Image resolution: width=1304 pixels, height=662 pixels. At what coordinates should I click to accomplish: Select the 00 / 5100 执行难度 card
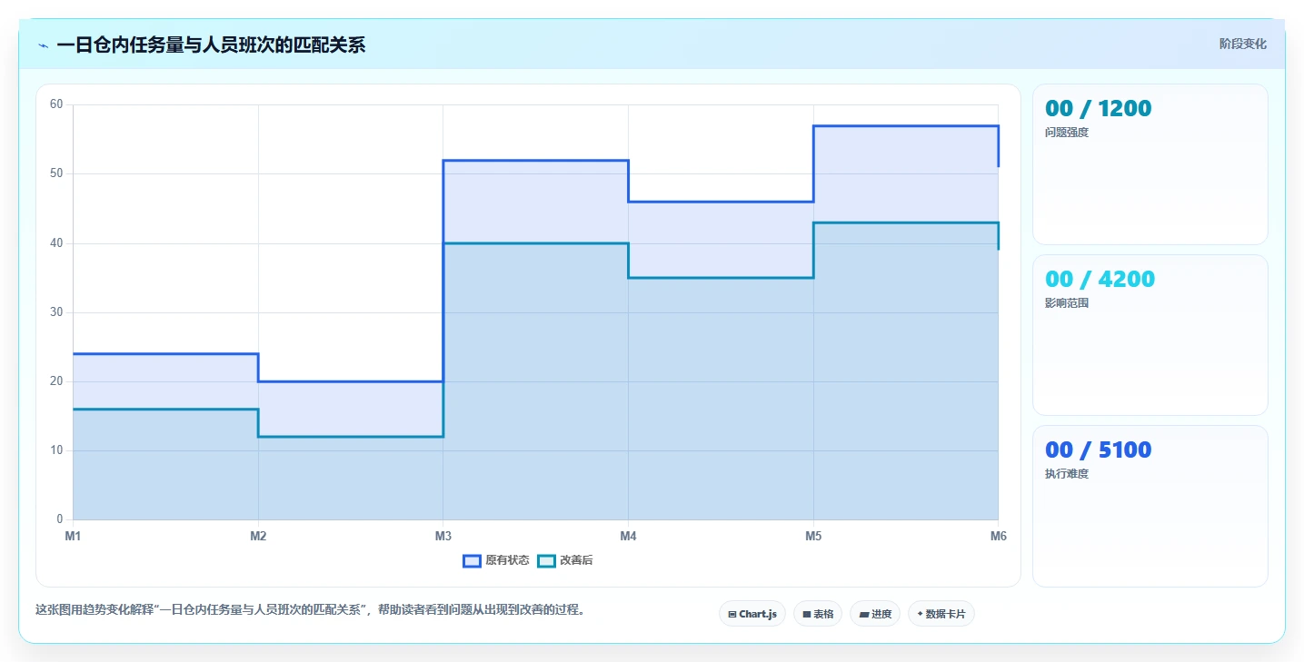(1150, 506)
